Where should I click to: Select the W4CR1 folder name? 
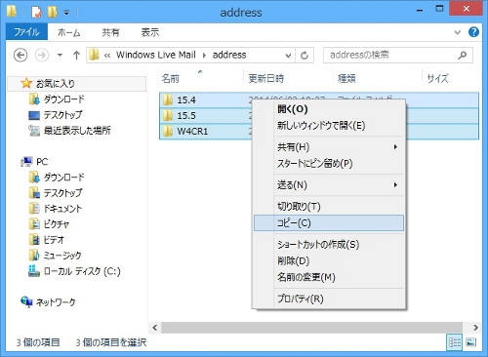192,132
